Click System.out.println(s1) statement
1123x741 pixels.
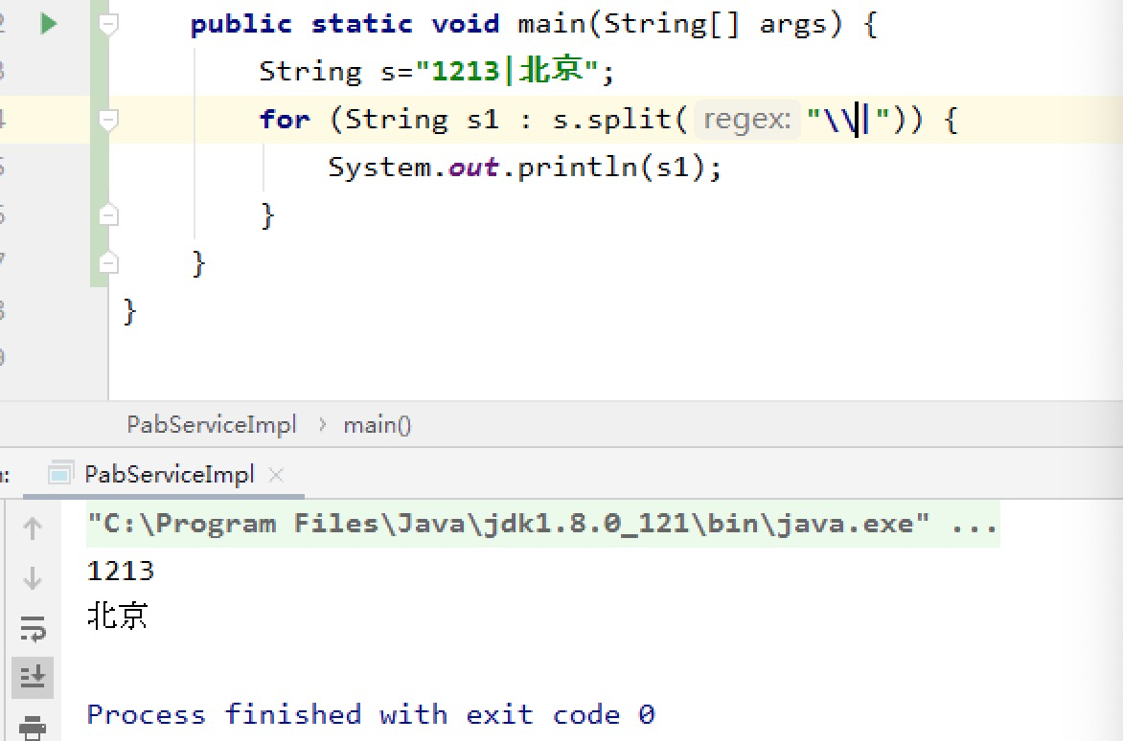tap(525, 168)
